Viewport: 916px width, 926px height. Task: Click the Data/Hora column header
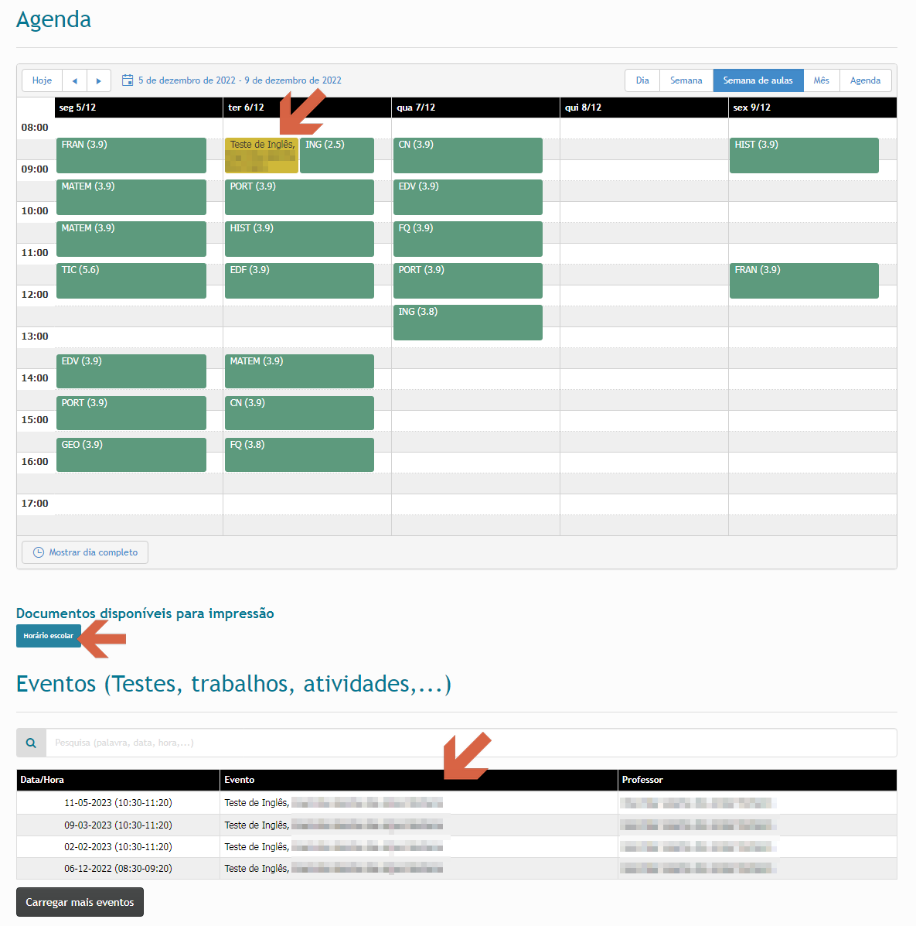43,780
